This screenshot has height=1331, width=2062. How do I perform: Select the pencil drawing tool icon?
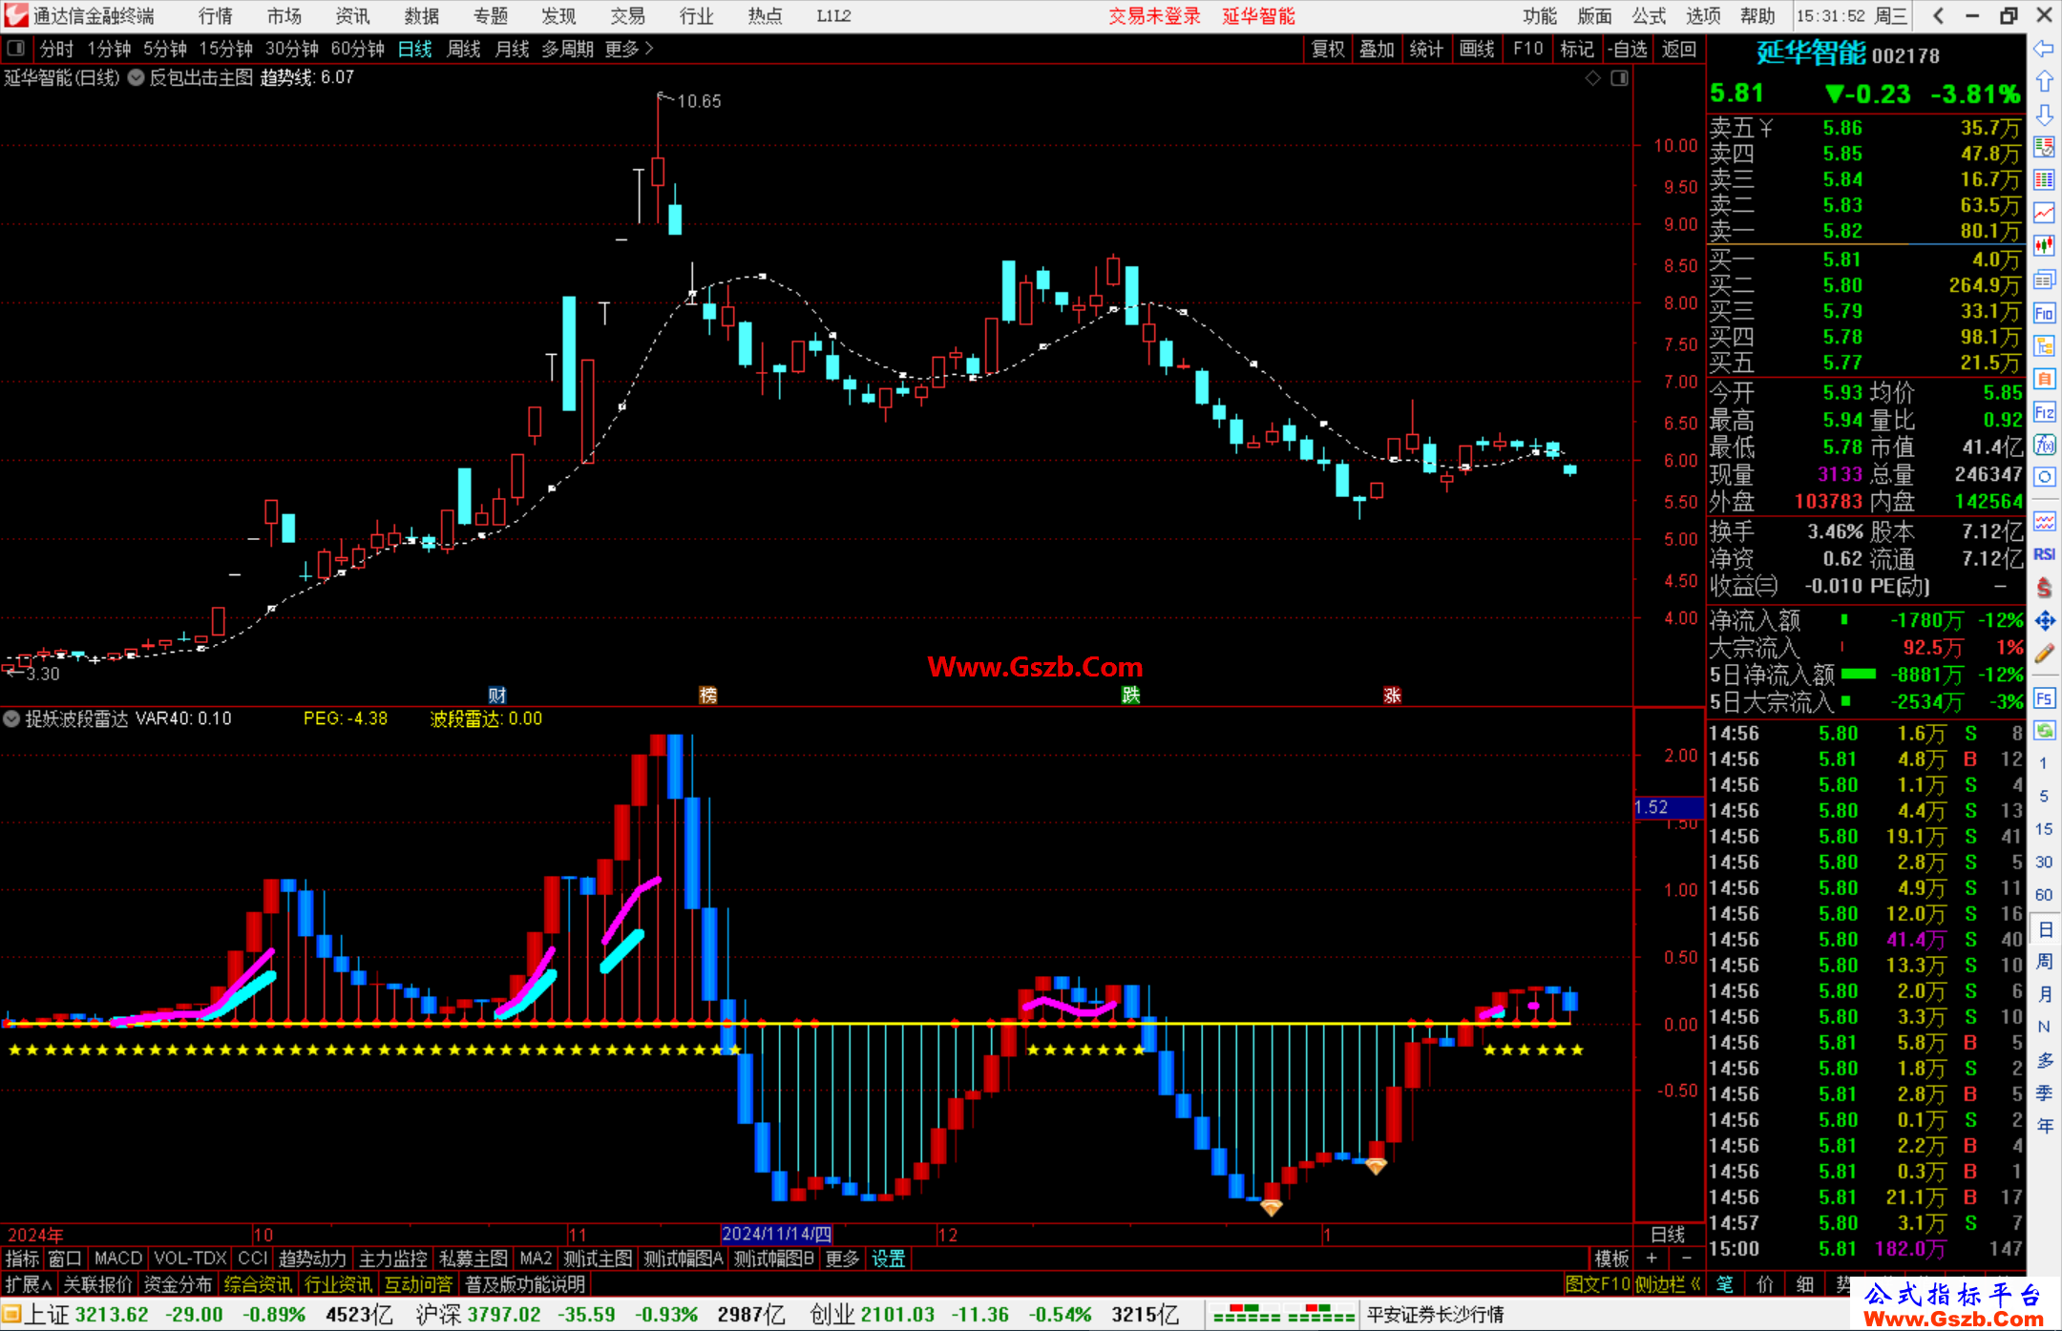tap(2044, 654)
